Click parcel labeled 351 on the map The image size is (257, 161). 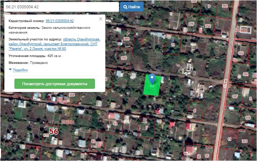pos(245,74)
